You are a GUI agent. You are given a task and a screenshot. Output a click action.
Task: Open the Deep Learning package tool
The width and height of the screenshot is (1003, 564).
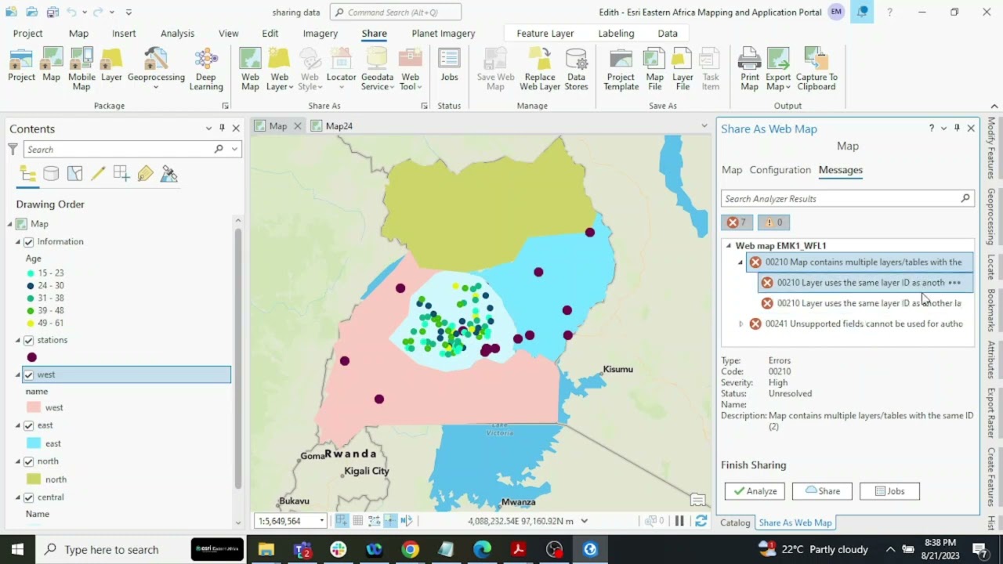(x=206, y=70)
